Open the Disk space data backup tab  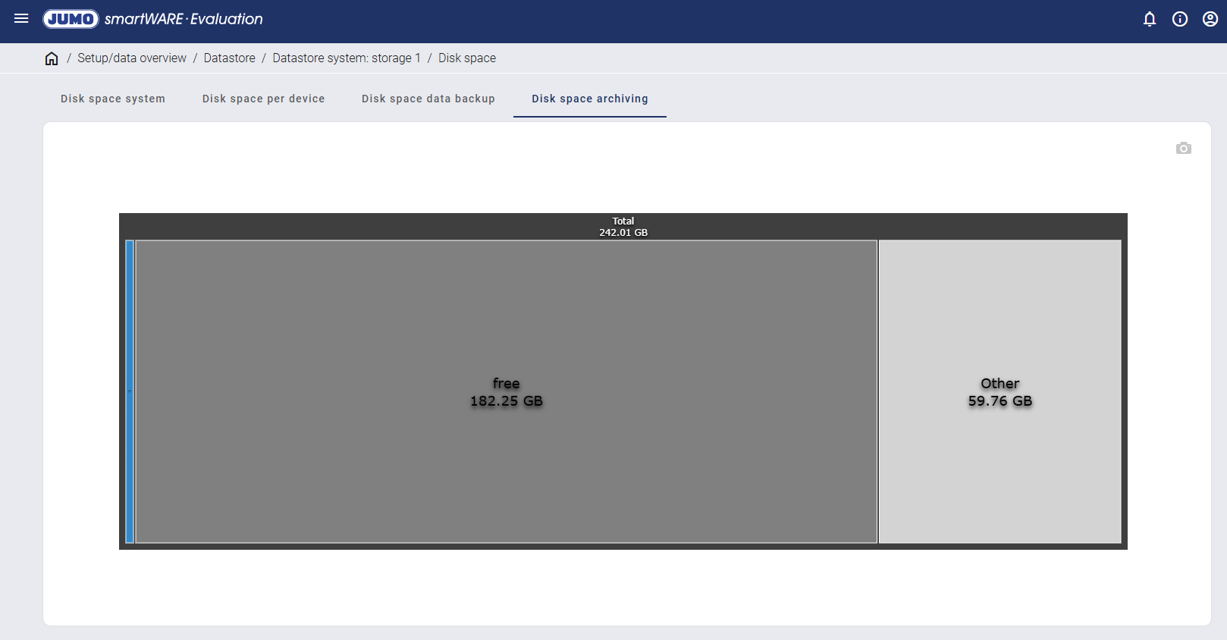click(x=428, y=99)
